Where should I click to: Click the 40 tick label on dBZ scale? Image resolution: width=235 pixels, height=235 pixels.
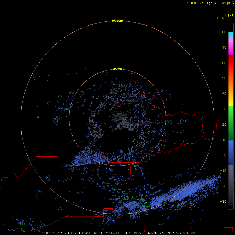coord(224,94)
